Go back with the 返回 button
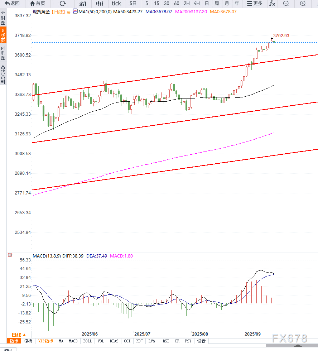This screenshot has width=318, height=351. [12, 4]
